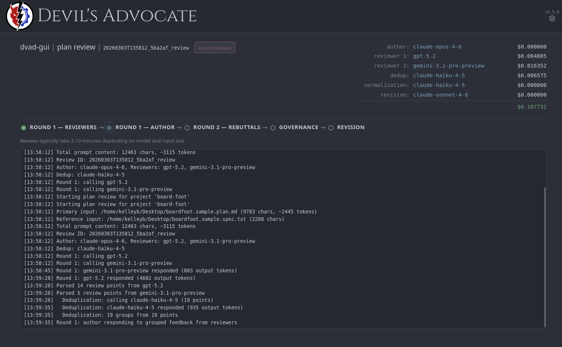Click the Round 1 Author progress indicator dot

coord(109,128)
